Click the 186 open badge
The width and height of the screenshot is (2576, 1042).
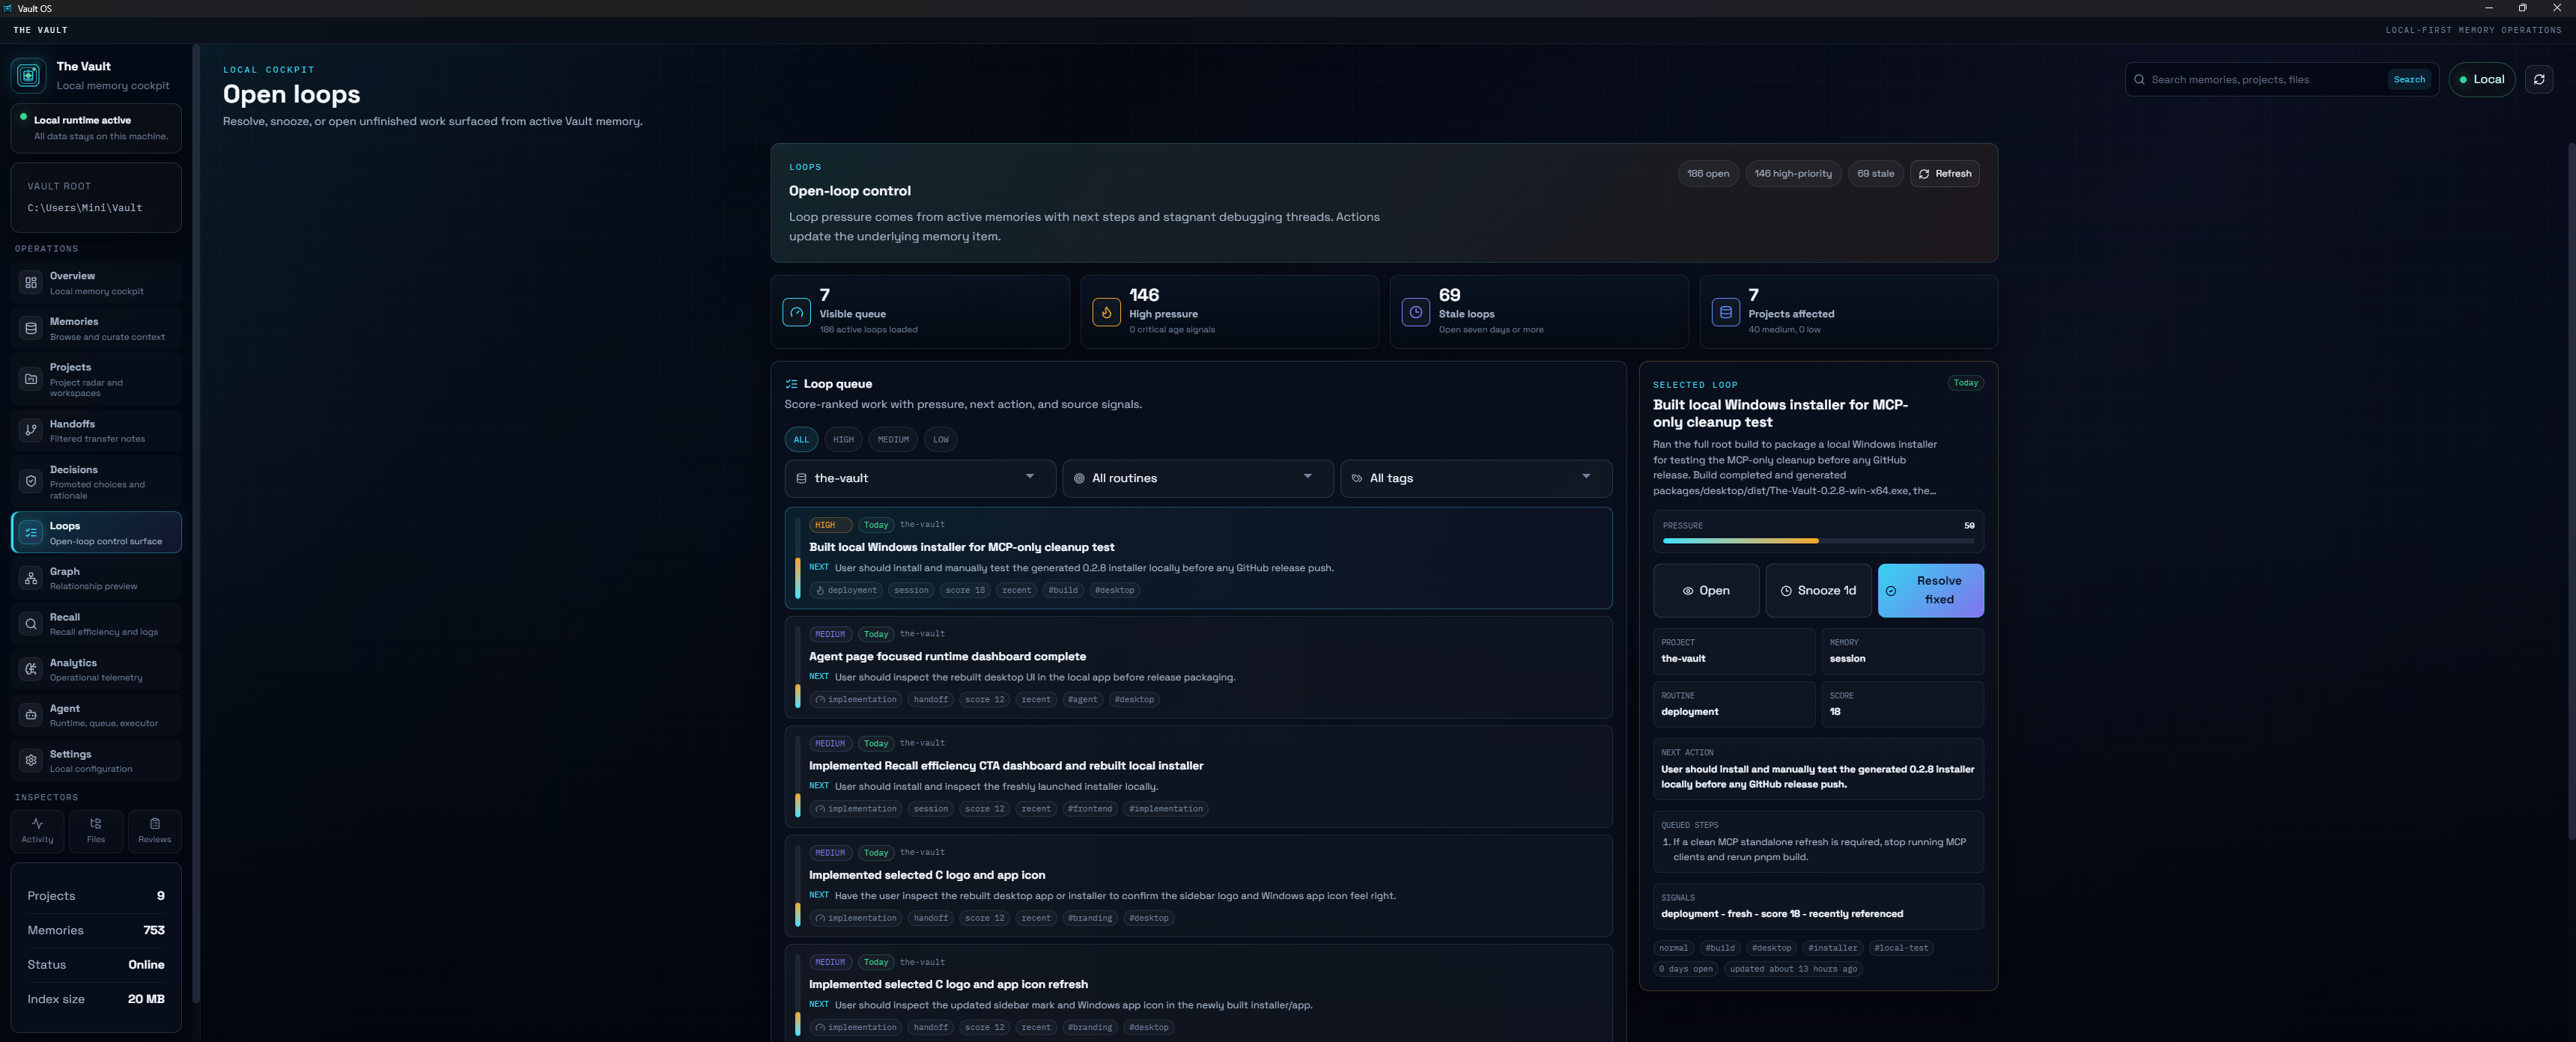(x=1708, y=173)
